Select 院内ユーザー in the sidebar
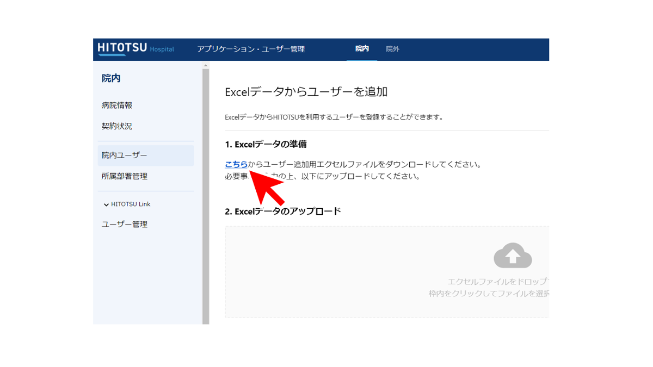 tap(125, 155)
